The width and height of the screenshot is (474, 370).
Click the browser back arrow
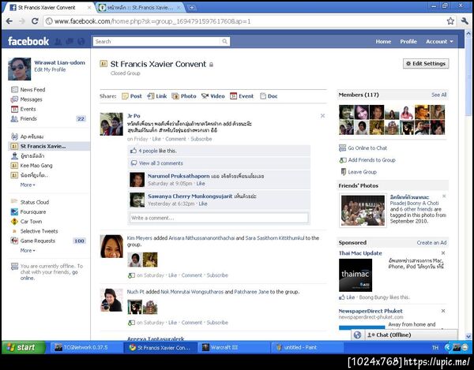pos(9,21)
